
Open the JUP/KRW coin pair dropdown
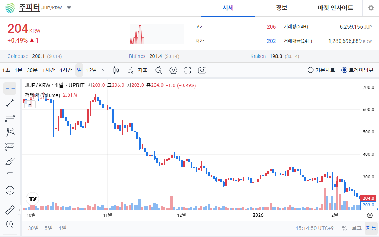69,7
